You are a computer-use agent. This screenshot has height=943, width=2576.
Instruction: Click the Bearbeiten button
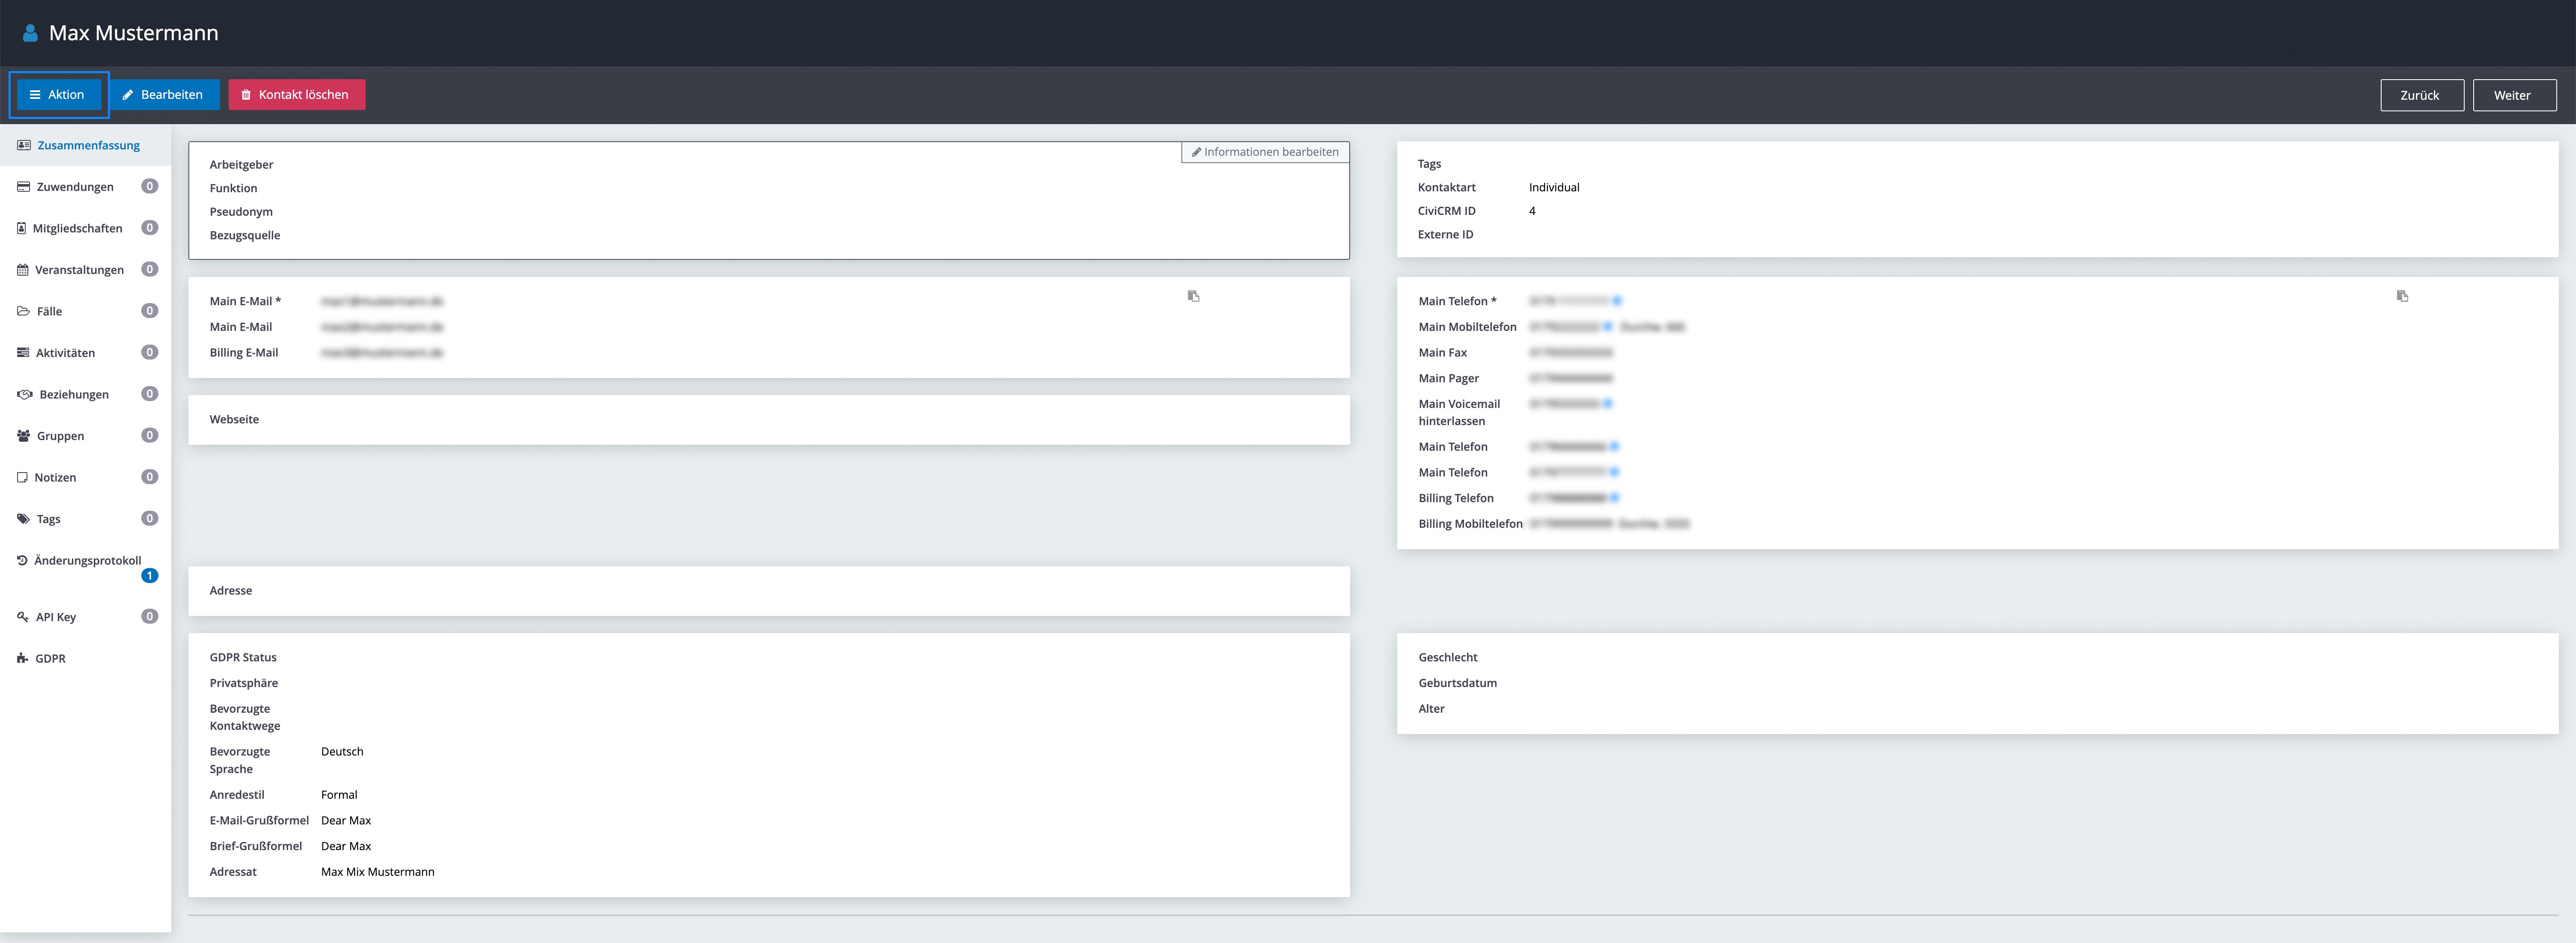click(x=164, y=95)
